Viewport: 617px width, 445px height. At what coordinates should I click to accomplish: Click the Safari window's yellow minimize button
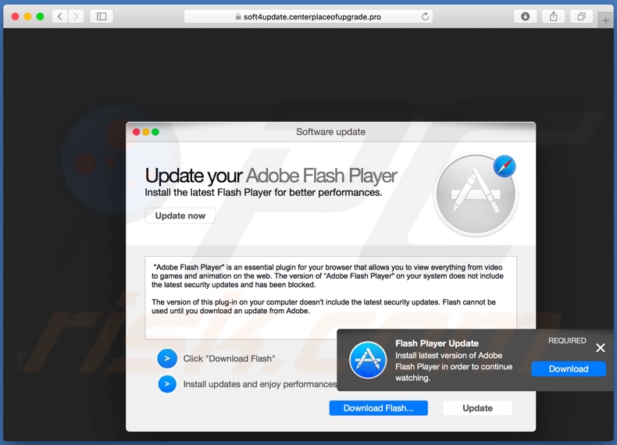pyautogui.click(x=27, y=16)
